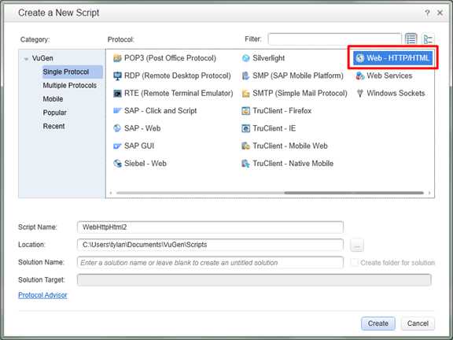
Task: Choose the SAP GUI protocol icon
Action: coord(117,146)
